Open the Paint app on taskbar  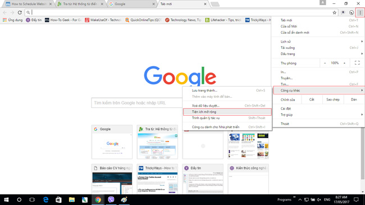click(x=124, y=199)
